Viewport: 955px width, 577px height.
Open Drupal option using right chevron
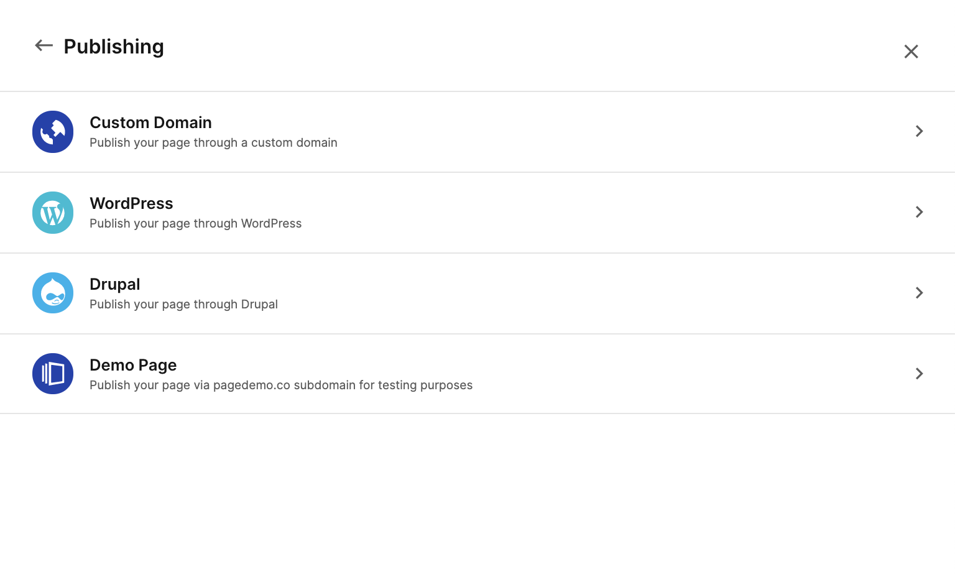(919, 293)
